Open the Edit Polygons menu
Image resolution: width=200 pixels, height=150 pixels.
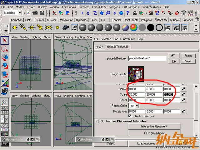(x=130, y=7)
